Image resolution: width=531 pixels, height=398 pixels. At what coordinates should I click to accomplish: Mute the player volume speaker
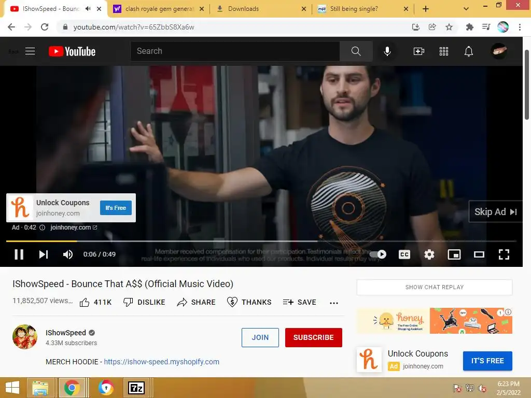68,254
